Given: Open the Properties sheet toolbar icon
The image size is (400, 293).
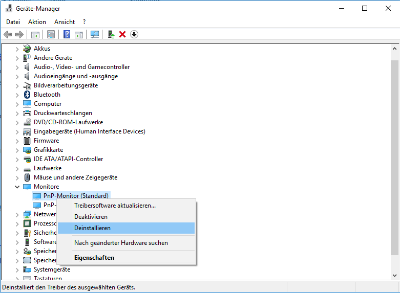Looking at the screenshot, I should tap(51, 34).
